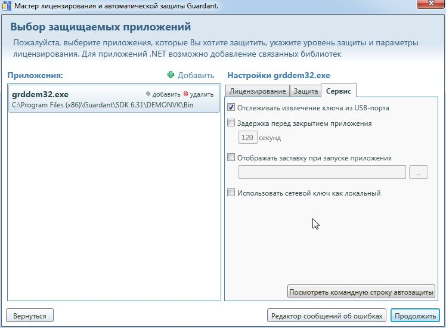Enable Задержка перед закрытием приложения checkbox

point(231,123)
